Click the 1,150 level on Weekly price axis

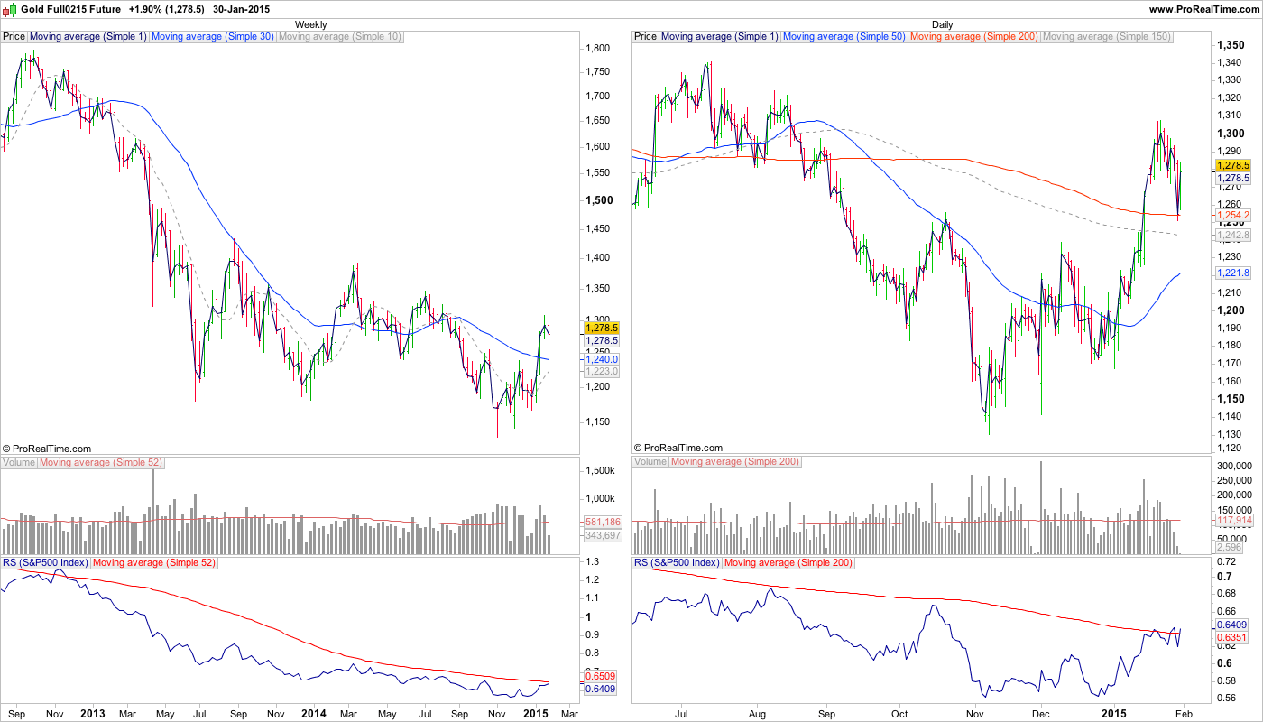tap(599, 422)
